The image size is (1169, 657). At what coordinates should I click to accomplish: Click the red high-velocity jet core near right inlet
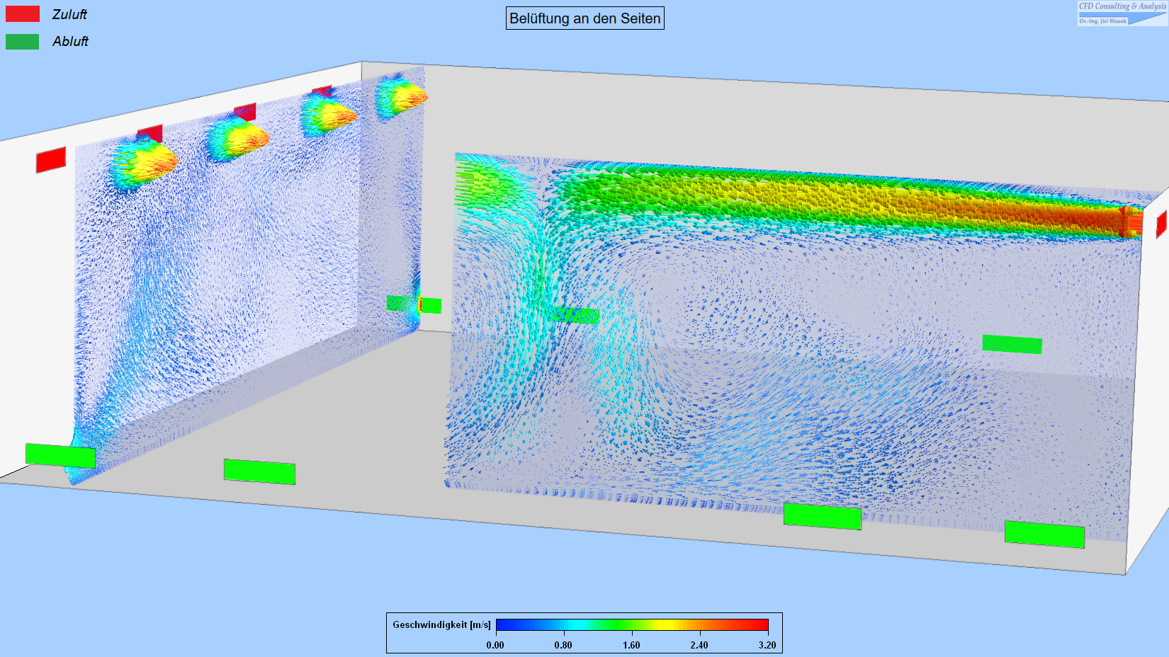[x=1105, y=219]
